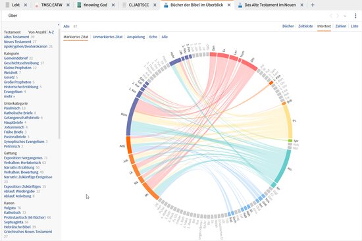Sort facets A-Z

point(51,32)
